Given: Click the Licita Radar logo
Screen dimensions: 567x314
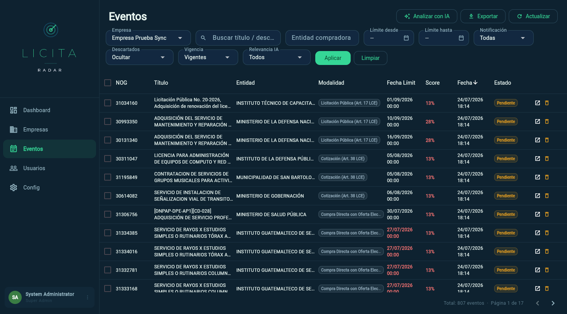Looking at the screenshot, I should click(x=50, y=47).
